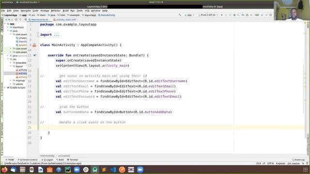Open the Tools menu

pyautogui.click(x=79, y=11)
